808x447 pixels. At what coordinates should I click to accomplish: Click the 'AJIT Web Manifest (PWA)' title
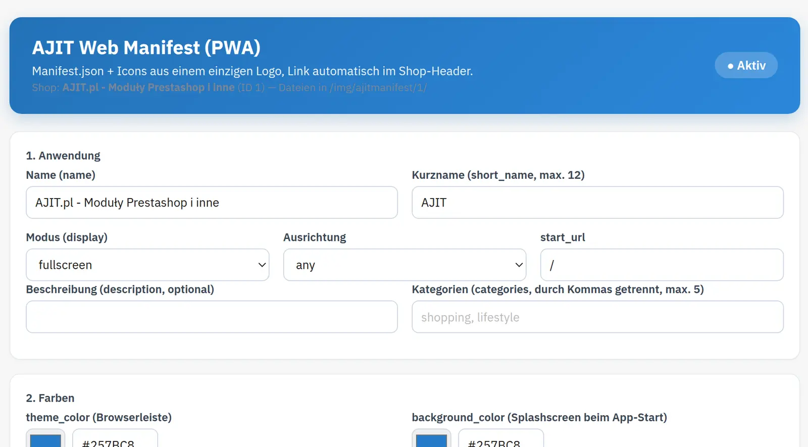(x=146, y=47)
